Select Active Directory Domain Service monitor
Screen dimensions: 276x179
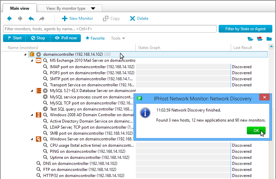point(91,121)
